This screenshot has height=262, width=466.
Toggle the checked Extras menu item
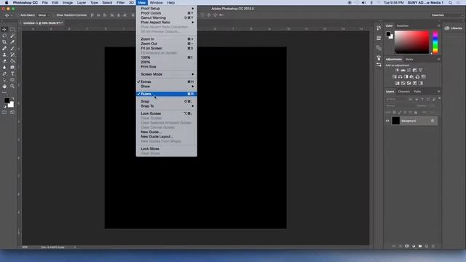167,82
